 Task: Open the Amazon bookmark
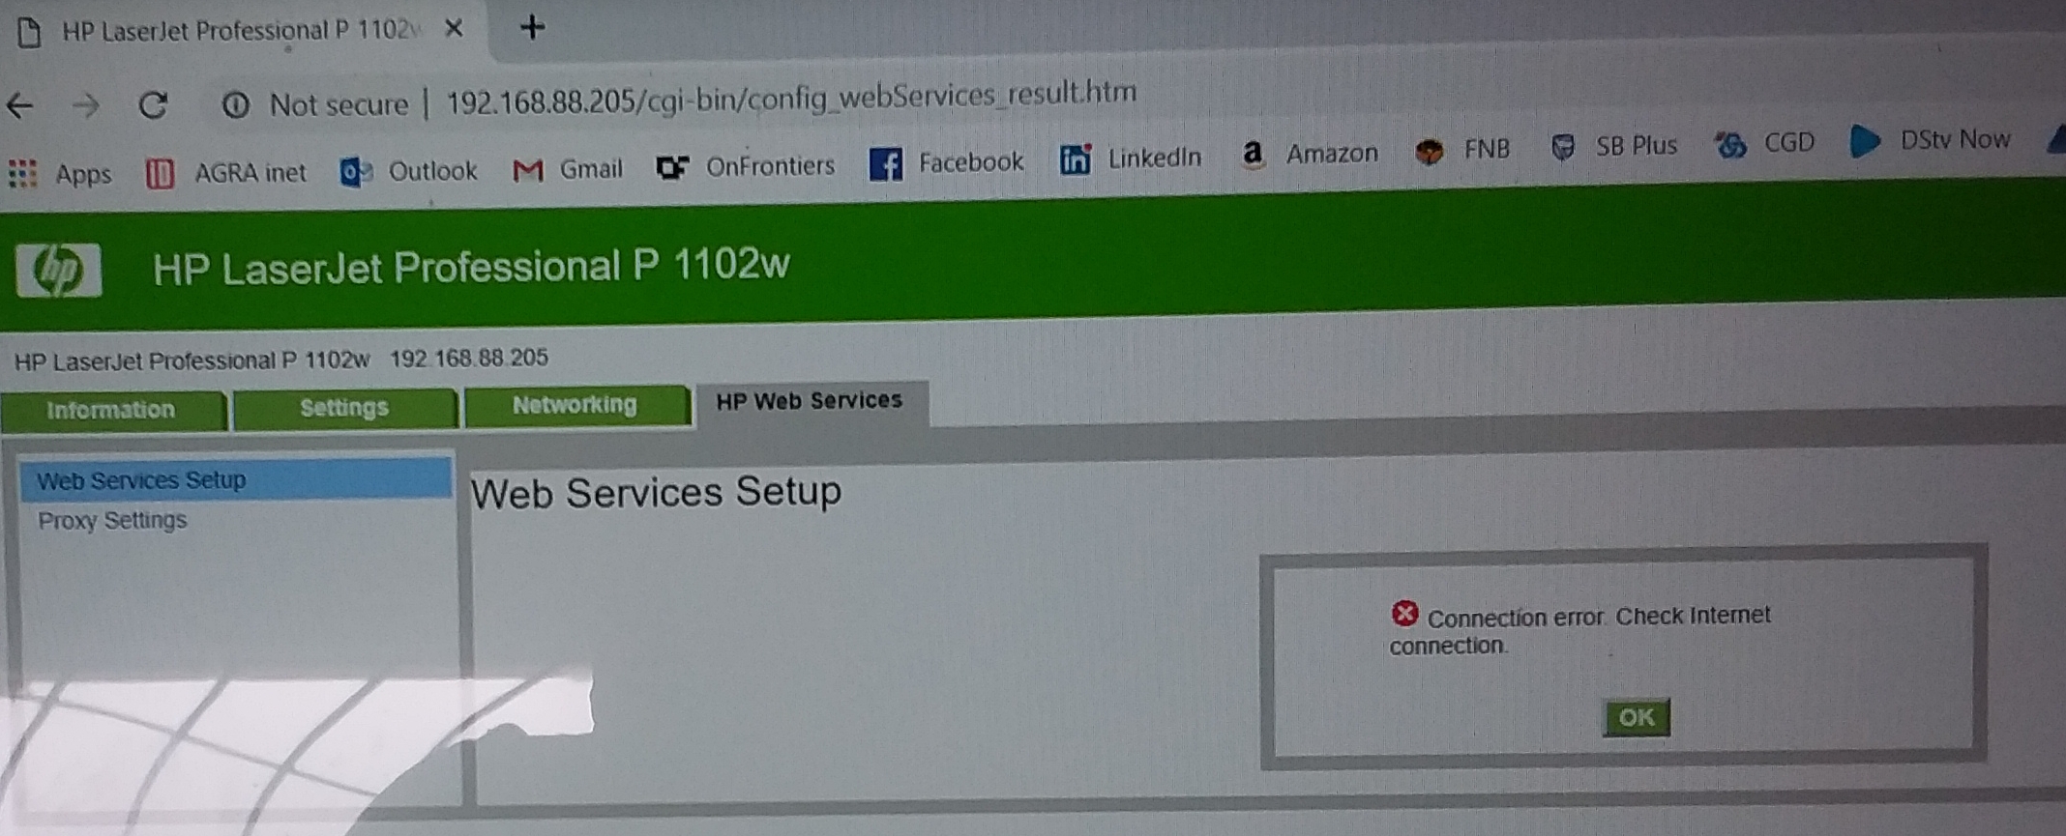(x=1309, y=153)
